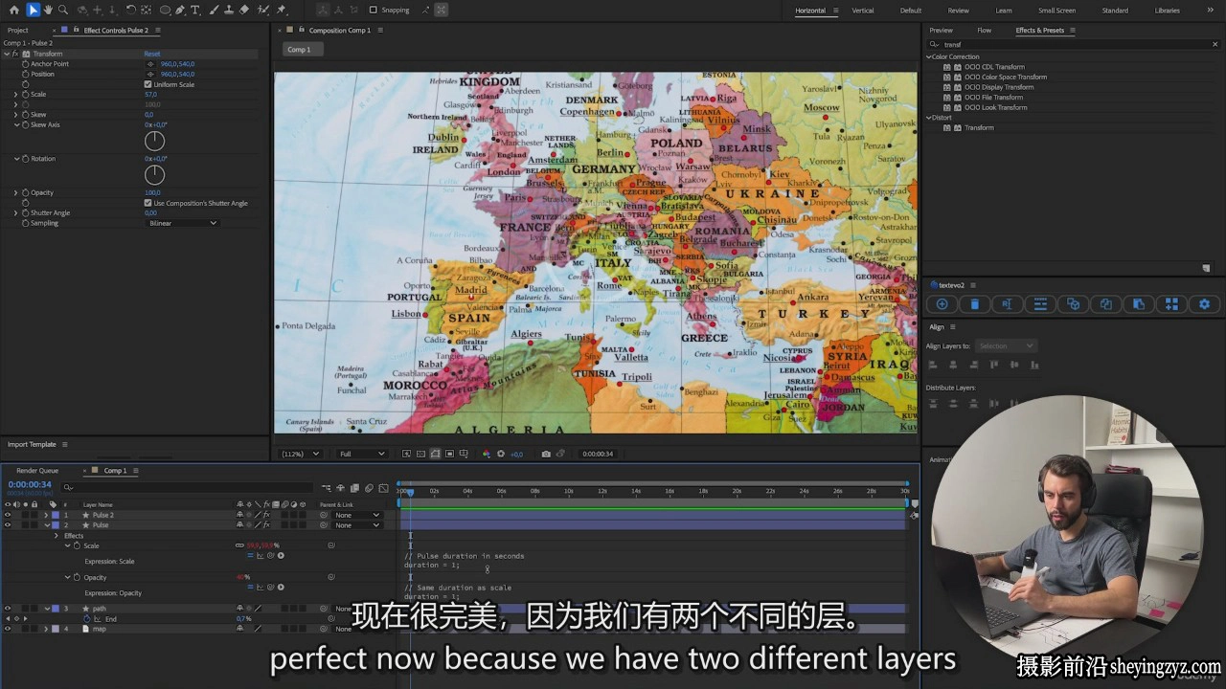
Task: Open Pulse 2 parent None dropdown
Action: [356, 515]
